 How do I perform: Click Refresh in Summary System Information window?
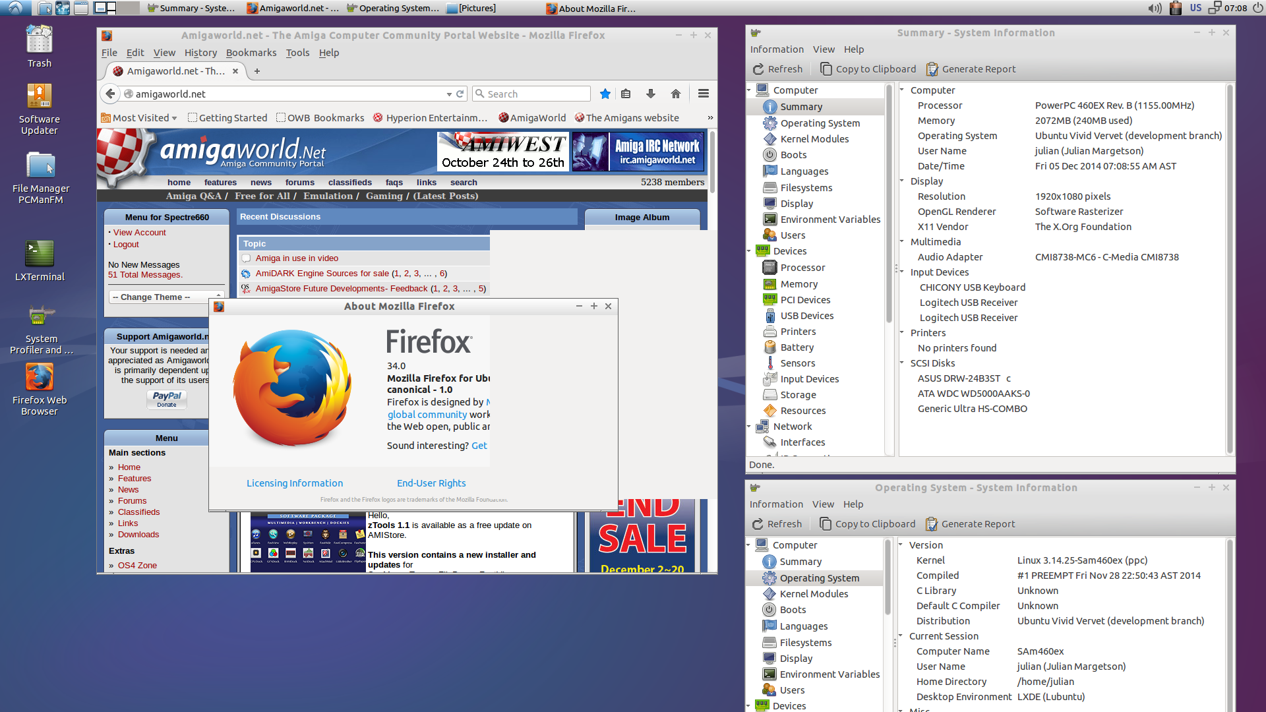coord(777,69)
